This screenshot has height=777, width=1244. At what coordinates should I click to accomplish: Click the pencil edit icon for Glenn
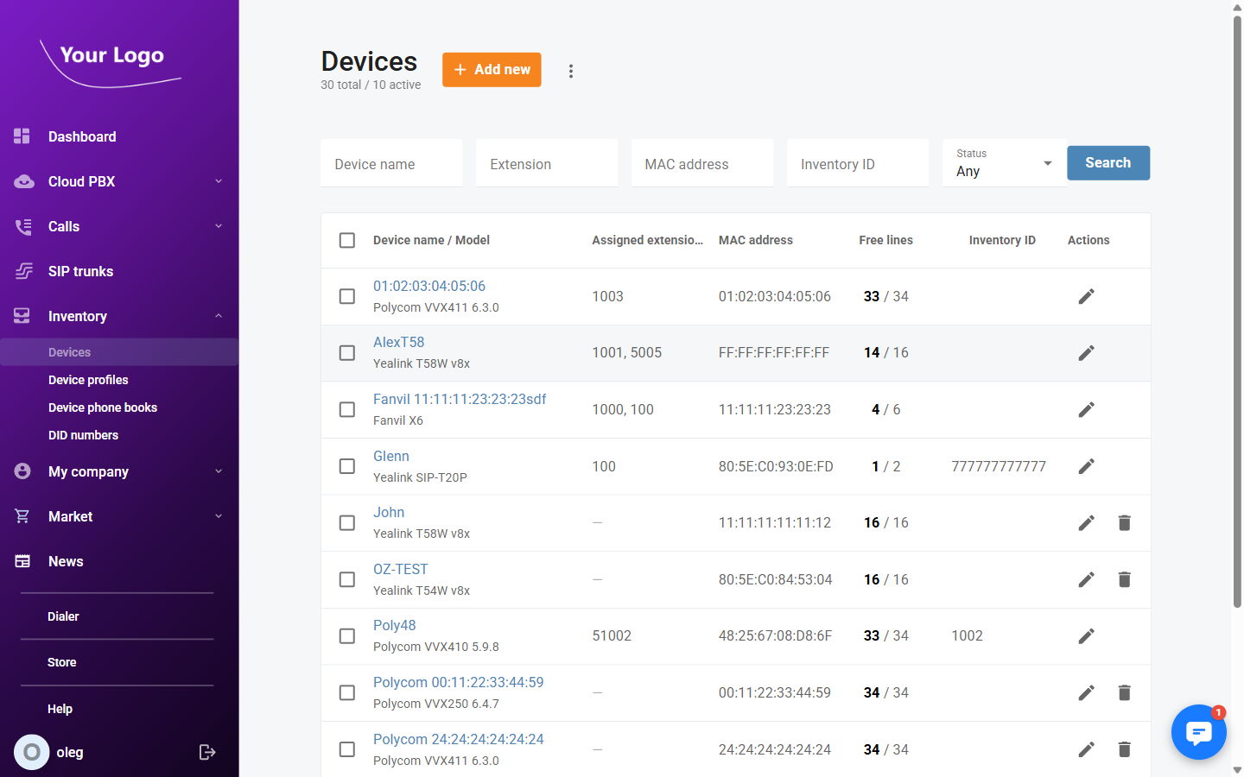1086,465
